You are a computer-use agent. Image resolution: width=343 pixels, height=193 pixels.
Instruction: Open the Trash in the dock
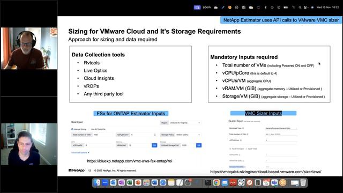click(303, 183)
